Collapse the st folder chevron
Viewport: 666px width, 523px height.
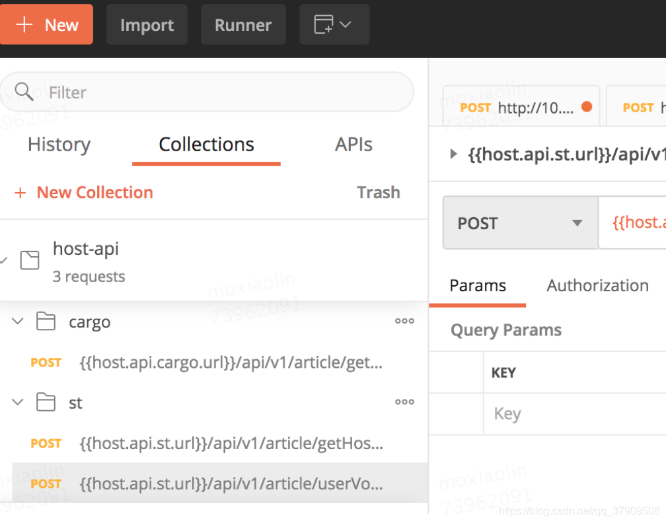[17, 401]
